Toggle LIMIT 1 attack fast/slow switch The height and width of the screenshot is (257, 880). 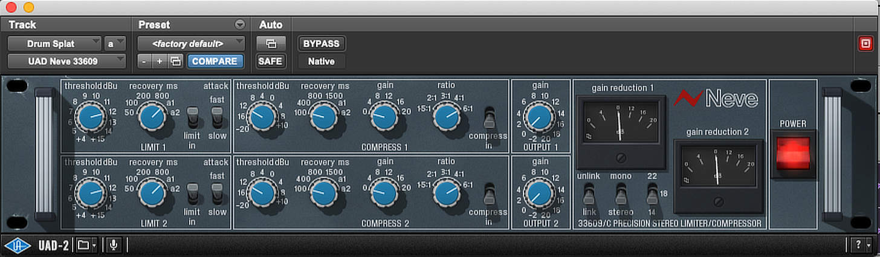pos(217,117)
